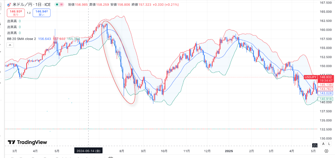Click the 11月 label on the time axis
The height and width of the screenshot is (158, 335).
187,151
